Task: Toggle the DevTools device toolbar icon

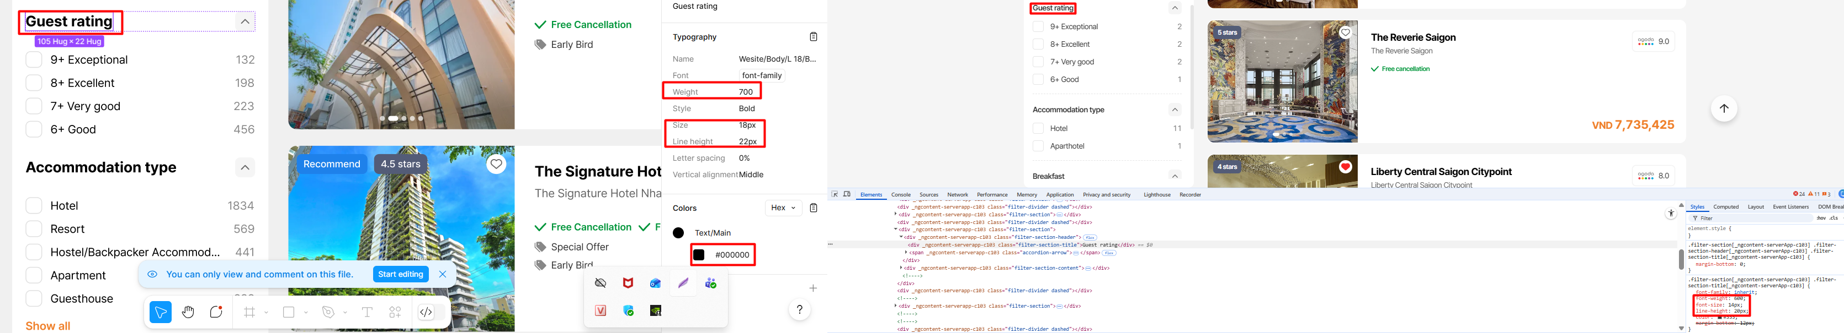Action: point(847,194)
